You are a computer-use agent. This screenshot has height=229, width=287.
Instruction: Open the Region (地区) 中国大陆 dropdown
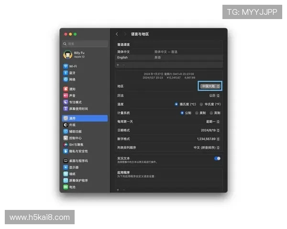210,86
